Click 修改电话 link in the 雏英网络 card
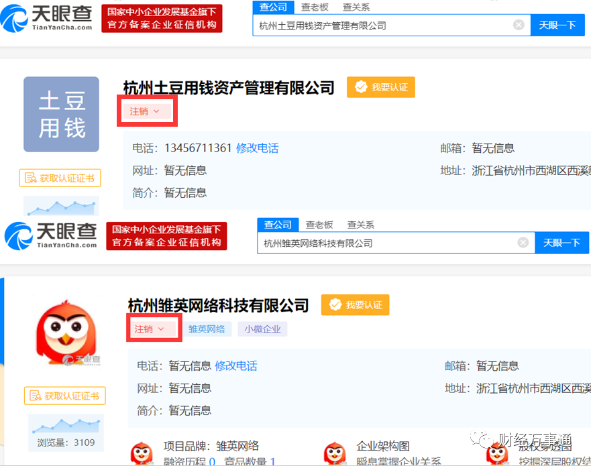Viewport: 591px width, 466px height. tap(236, 366)
